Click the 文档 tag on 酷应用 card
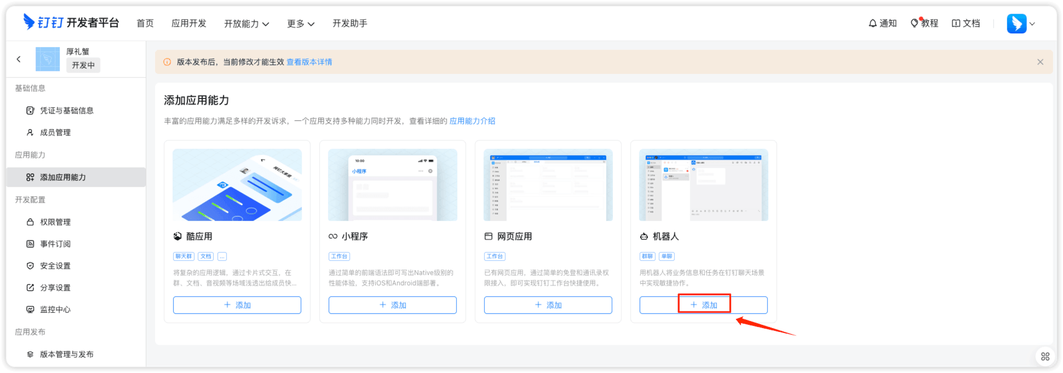 click(x=206, y=256)
